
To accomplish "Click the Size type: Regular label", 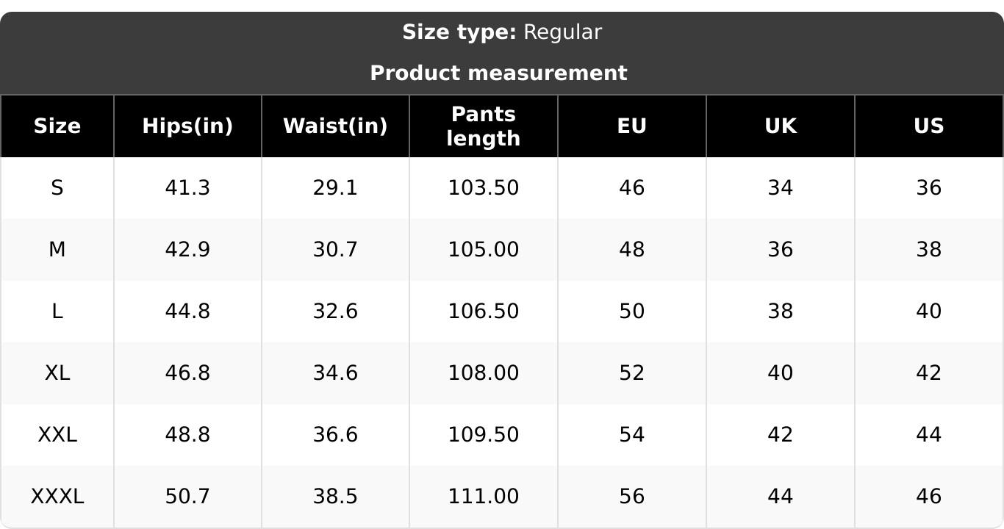I will (x=502, y=32).
